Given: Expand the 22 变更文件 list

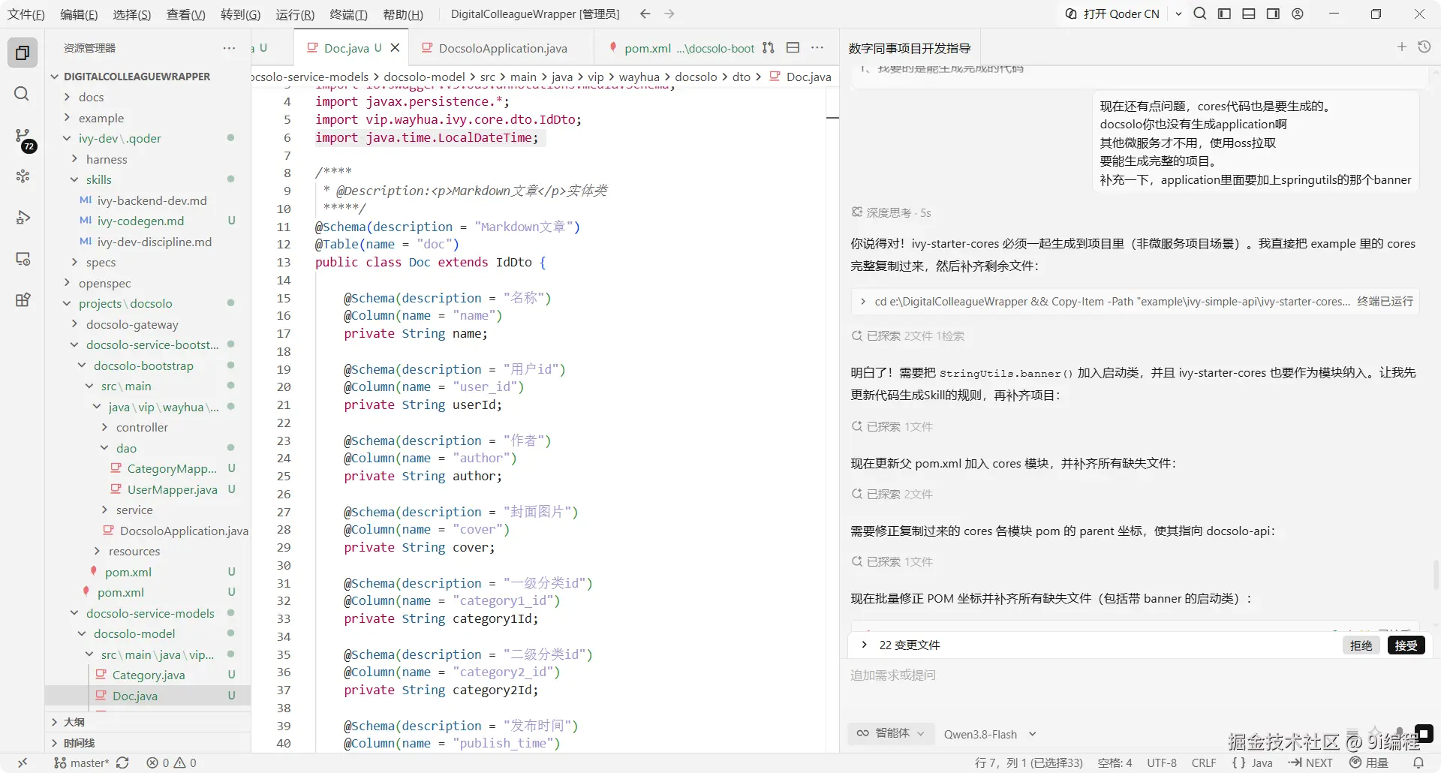Looking at the screenshot, I should (864, 645).
